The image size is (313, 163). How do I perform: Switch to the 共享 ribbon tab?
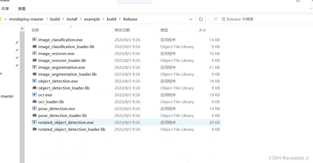tap(5, 9)
